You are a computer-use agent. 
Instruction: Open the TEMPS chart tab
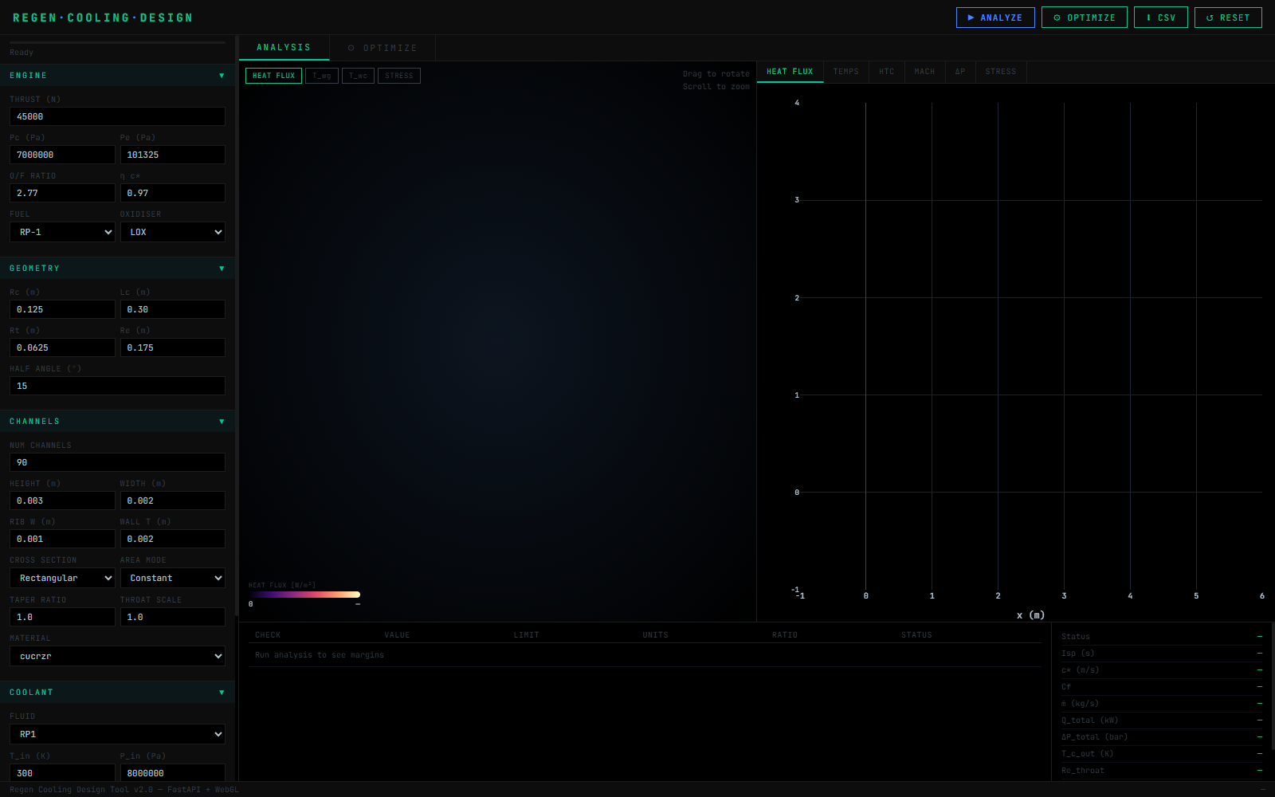point(846,72)
